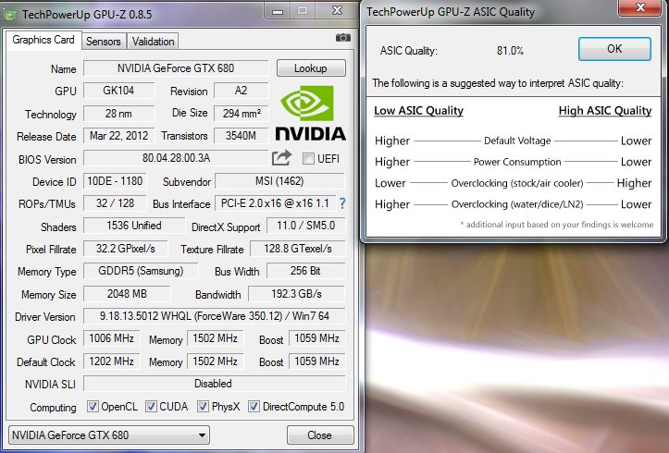Click the GPU Clock value 1006 MHz
Viewport: 669px width, 453px height.
(111, 338)
